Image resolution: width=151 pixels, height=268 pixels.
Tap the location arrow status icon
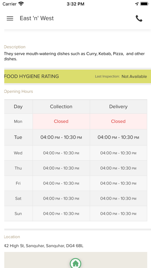(137, 4)
